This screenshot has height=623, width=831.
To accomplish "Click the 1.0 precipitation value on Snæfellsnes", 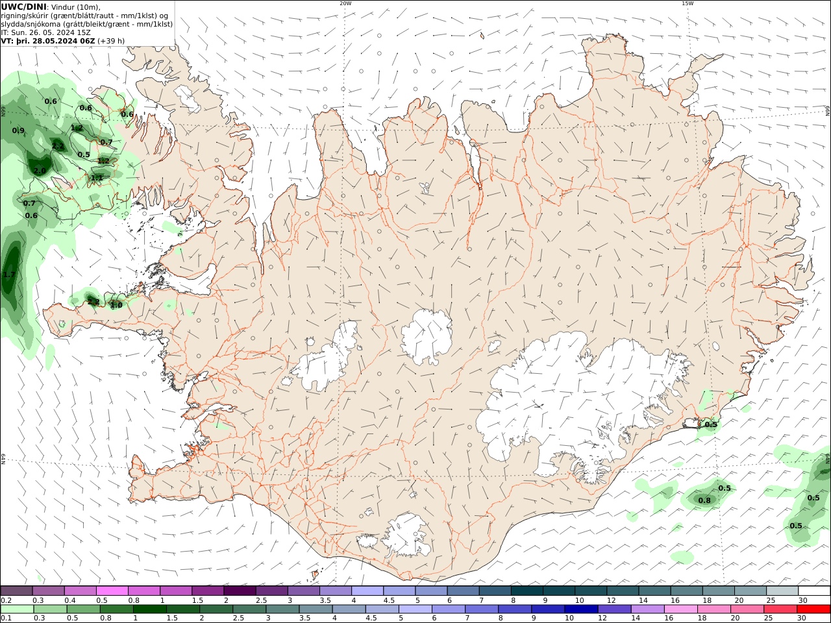I will tap(116, 305).
